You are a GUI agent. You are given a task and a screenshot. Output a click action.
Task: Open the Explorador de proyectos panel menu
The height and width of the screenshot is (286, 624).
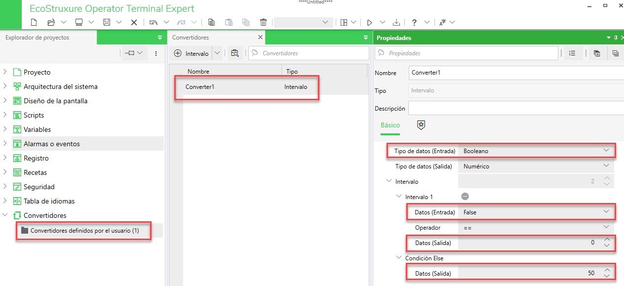(159, 38)
